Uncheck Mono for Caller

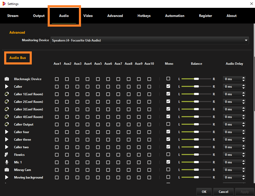pos(168,86)
